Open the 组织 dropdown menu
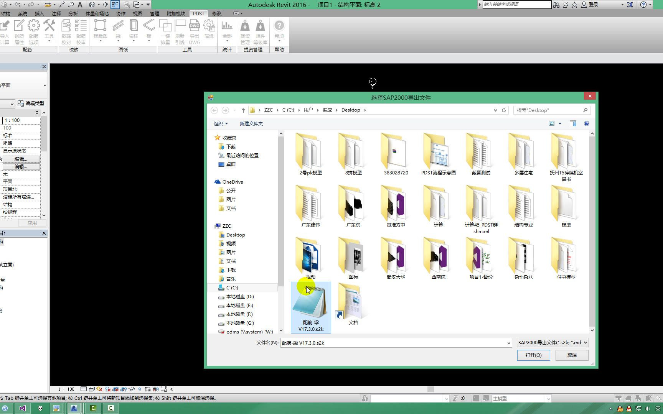 [221, 123]
